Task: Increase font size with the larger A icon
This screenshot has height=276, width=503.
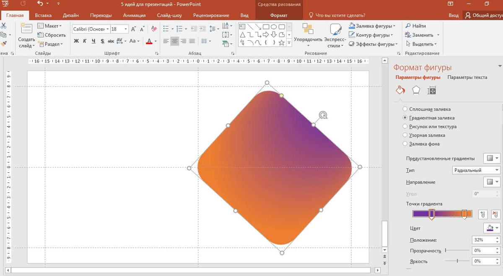Action: (x=134, y=29)
